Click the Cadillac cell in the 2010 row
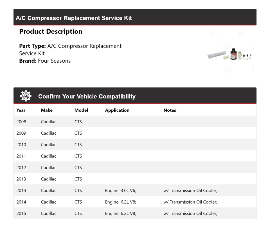 pyautogui.click(x=48, y=145)
